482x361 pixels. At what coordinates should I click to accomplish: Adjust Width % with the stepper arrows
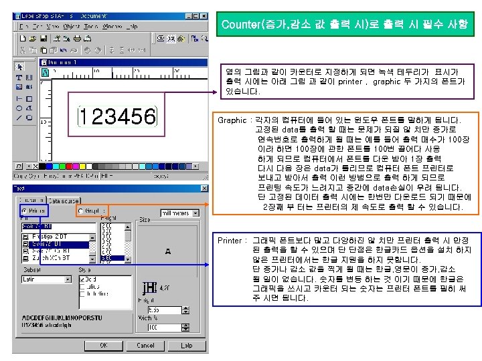pos(185,328)
